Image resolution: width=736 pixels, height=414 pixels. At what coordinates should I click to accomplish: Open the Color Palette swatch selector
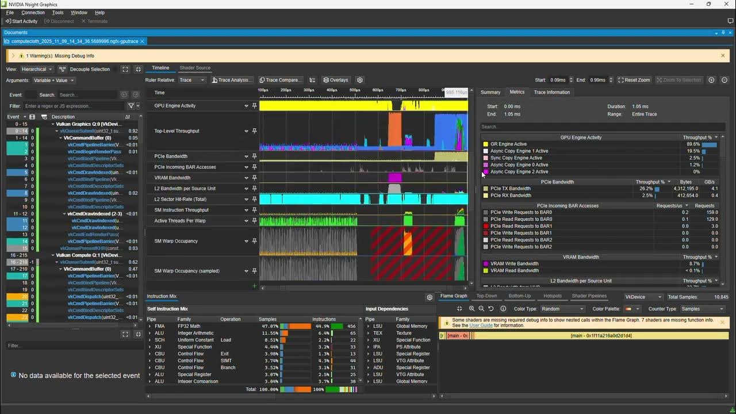[x=630, y=309]
